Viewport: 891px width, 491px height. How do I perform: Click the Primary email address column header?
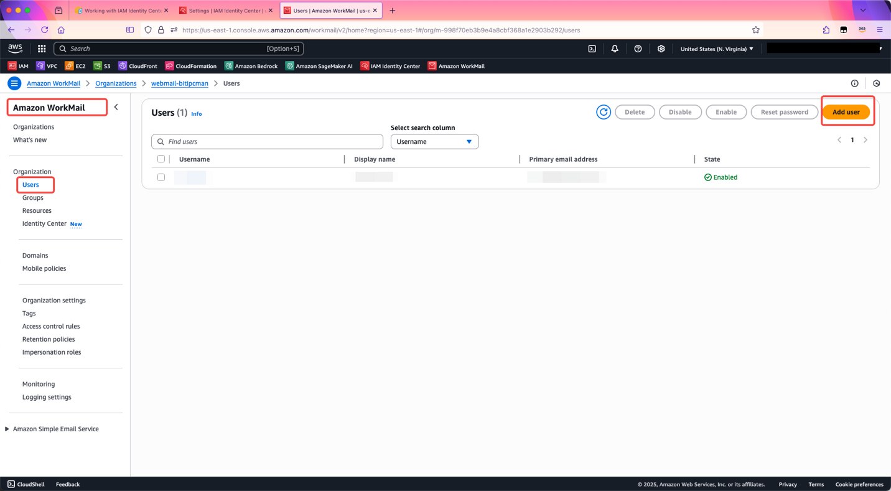pyautogui.click(x=563, y=159)
